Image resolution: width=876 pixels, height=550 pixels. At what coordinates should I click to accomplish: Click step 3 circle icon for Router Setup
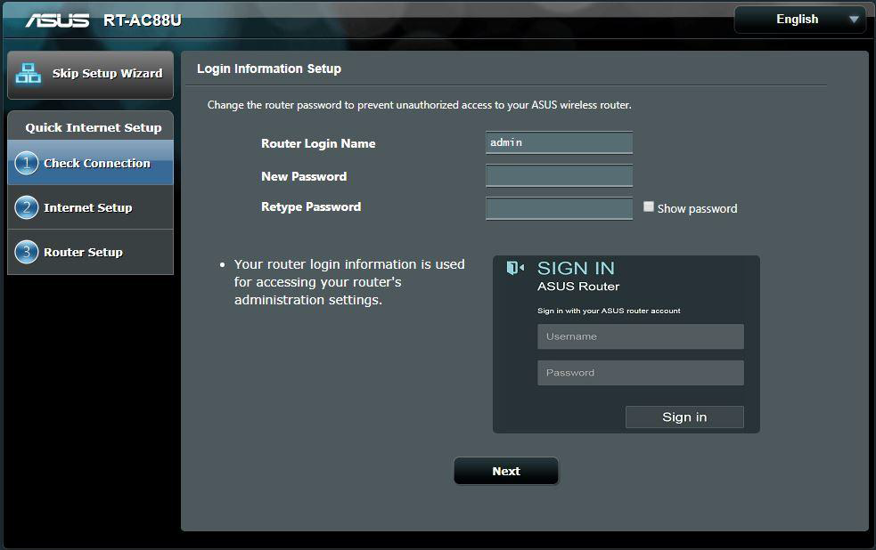26,252
